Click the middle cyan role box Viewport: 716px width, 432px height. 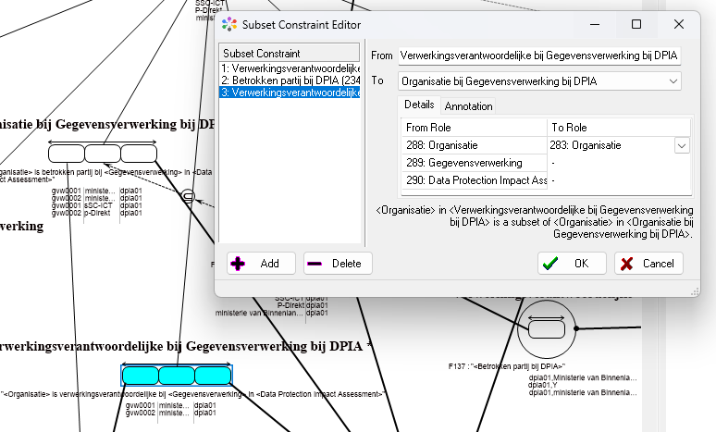[x=177, y=375]
